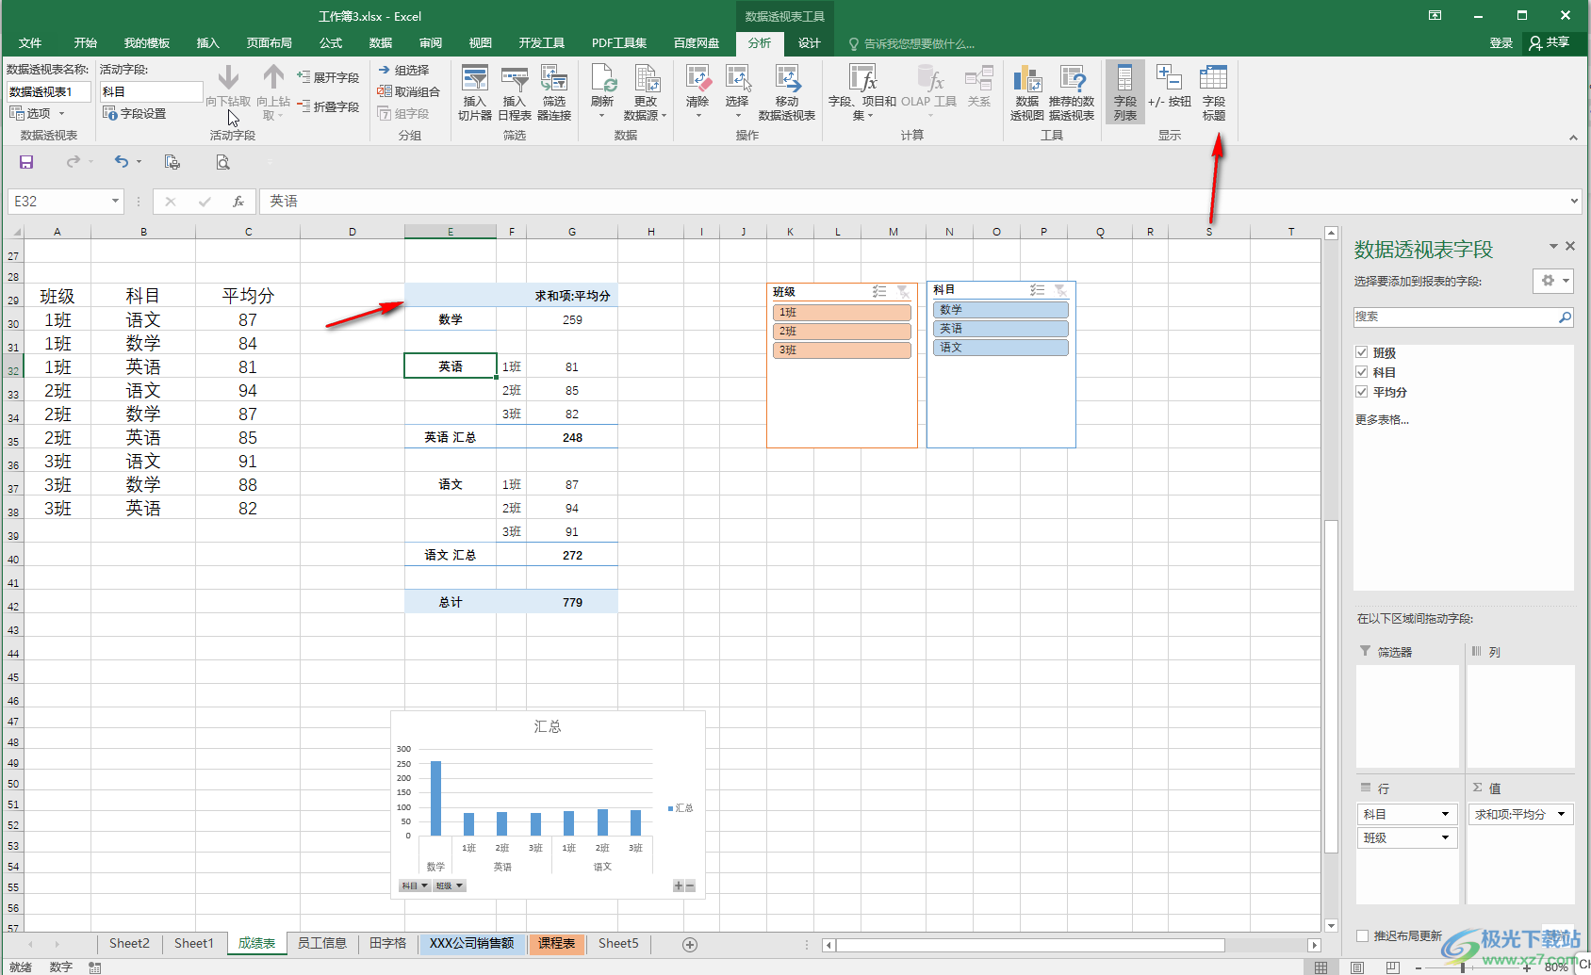The height and width of the screenshot is (975, 1591).
Task: Switch to Page Layout view icon
Action: pos(1357,967)
